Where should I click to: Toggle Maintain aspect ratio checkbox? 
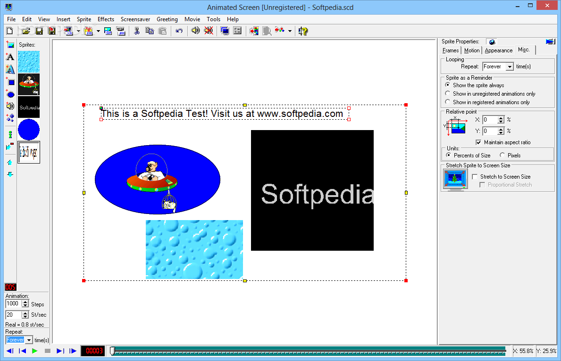tap(478, 142)
